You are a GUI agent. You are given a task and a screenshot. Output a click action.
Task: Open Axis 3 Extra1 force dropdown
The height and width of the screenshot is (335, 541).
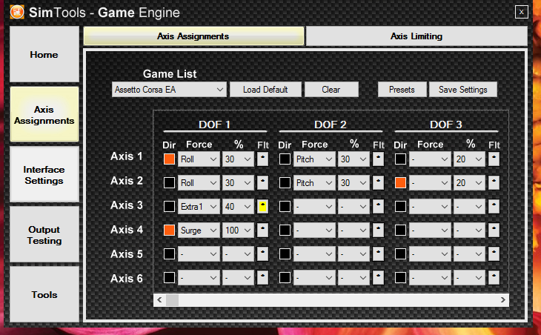tap(199, 206)
